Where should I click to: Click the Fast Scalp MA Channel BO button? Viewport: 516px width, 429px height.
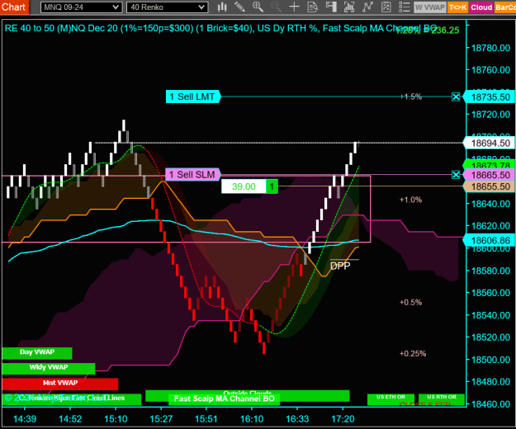(224, 398)
